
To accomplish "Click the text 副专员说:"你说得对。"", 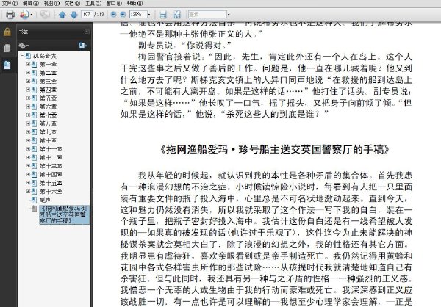I will click(184, 46).
